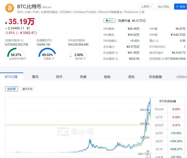Screen dimensions: 187x158
Task: Click the help icon beside 换手率
Action: coord(84,58)
